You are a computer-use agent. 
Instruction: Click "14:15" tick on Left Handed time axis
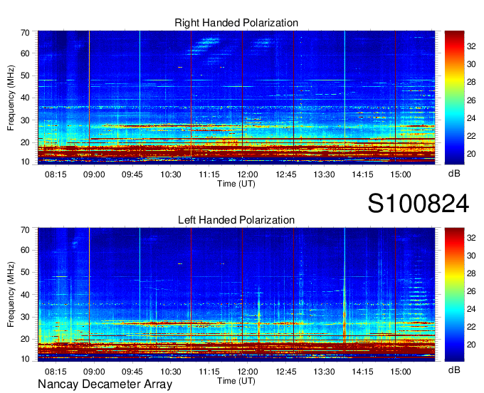point(362,372)
